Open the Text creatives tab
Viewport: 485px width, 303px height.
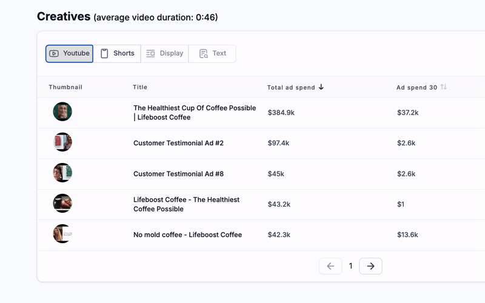click(x=212, y=53)
